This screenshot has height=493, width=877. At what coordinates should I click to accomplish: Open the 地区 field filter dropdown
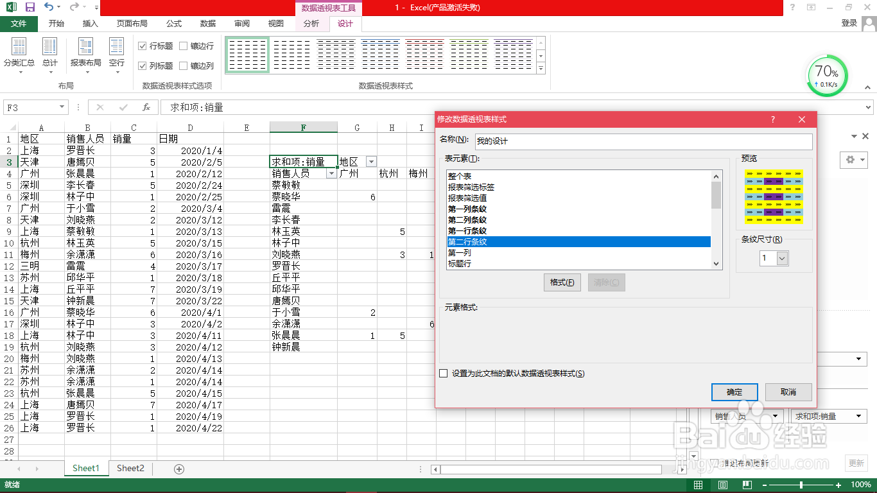tap(371, 161)
